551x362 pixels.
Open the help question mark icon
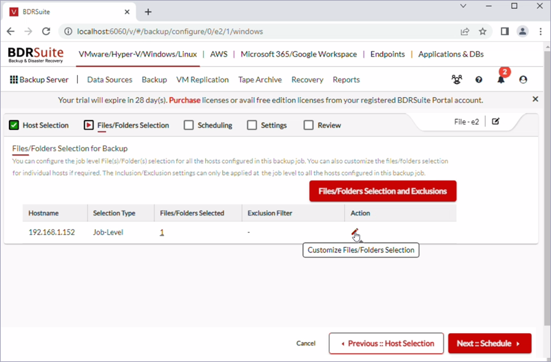point(479,80)
